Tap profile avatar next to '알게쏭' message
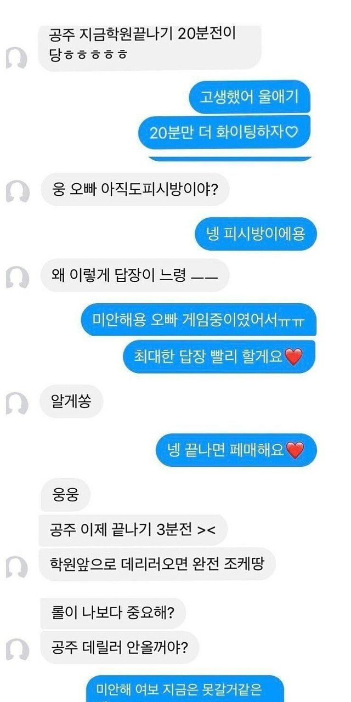351x702 pixels. pyautogui.click(x=18, y=404)
